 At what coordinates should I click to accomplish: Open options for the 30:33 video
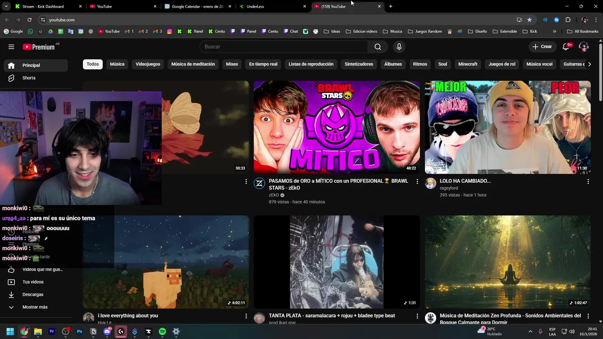click(246, 181)
